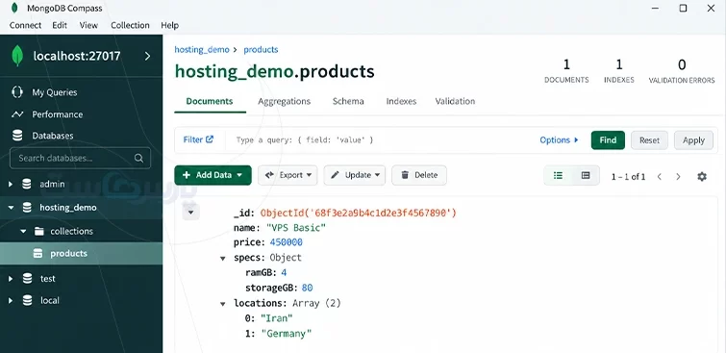Collapse the document with its caret button
This screenshot has width=726, height=353.
(x=190, y=213)
